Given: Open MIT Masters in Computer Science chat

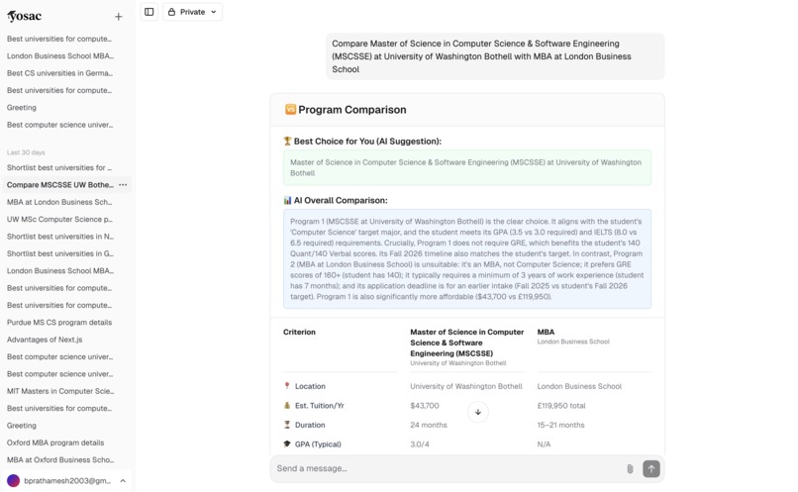Looking at the screenshot, I should (x=60, y=391).
